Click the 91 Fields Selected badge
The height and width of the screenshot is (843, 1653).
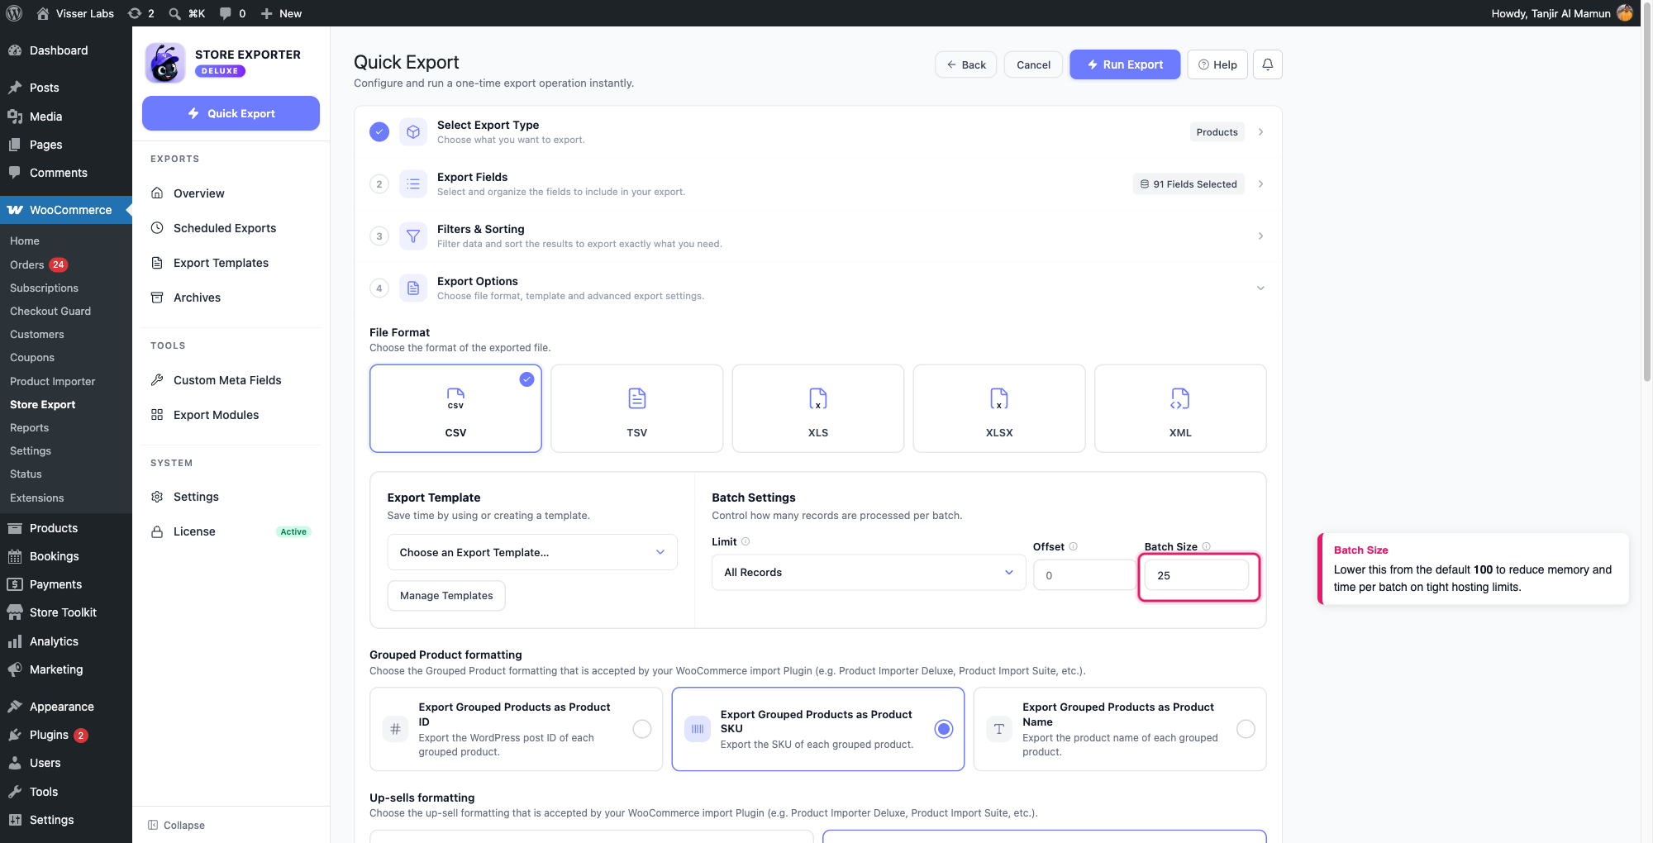[1189, 183]
